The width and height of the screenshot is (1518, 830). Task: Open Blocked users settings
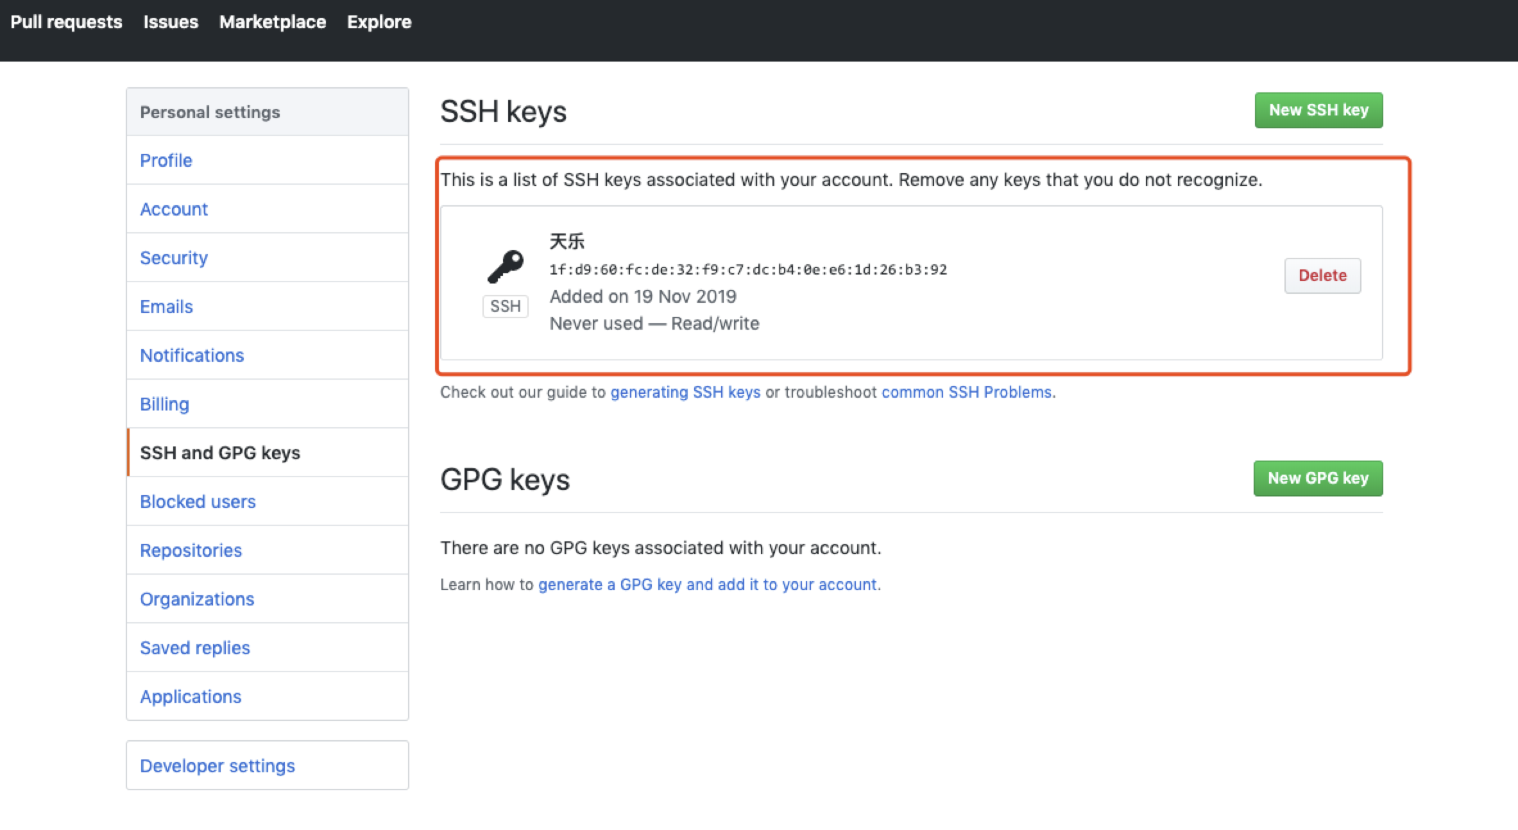pyautogui.click(x=198, y=502)
